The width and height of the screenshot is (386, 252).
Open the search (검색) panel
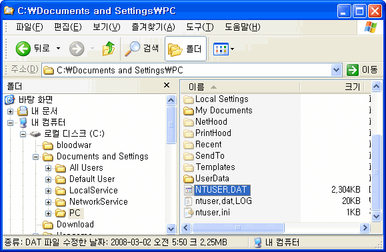tap(141, 49)
